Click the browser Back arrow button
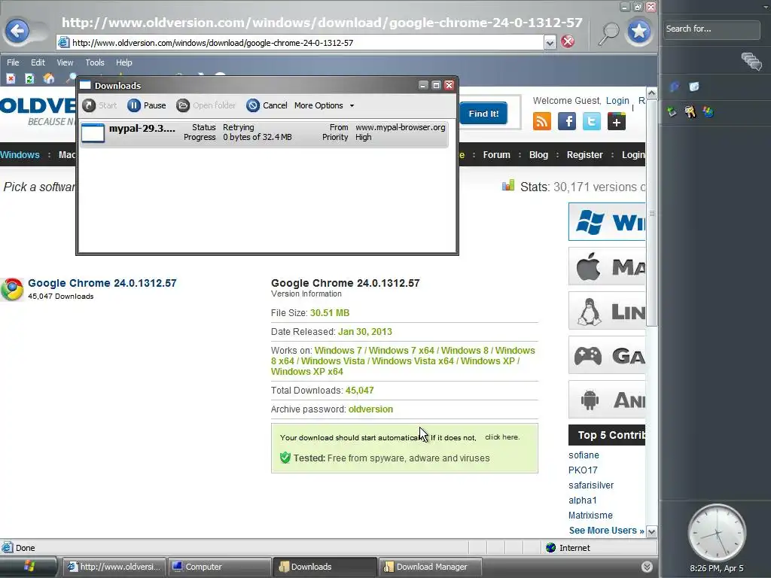This screenshot has height=578, width=771. pos(18,32)
